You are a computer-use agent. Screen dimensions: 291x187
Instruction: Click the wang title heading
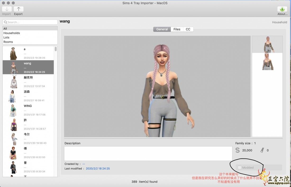click(65, 21)
